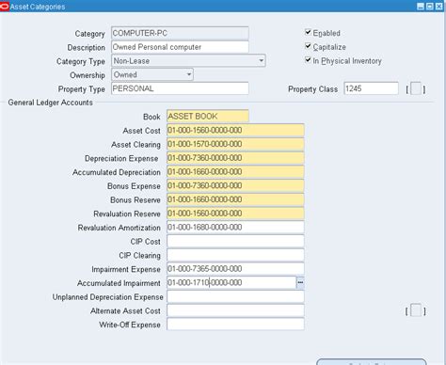Click the empty CIP Clearing field
This screenshot has width=446, height=365.
tap(235, 255)
